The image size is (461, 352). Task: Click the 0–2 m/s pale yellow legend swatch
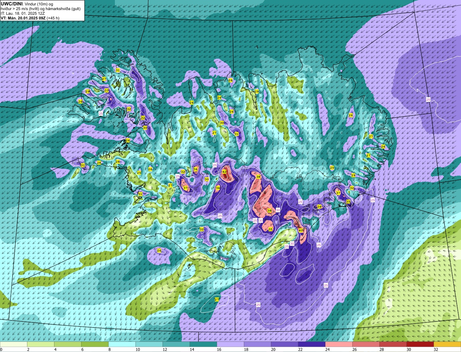(14, 344)
